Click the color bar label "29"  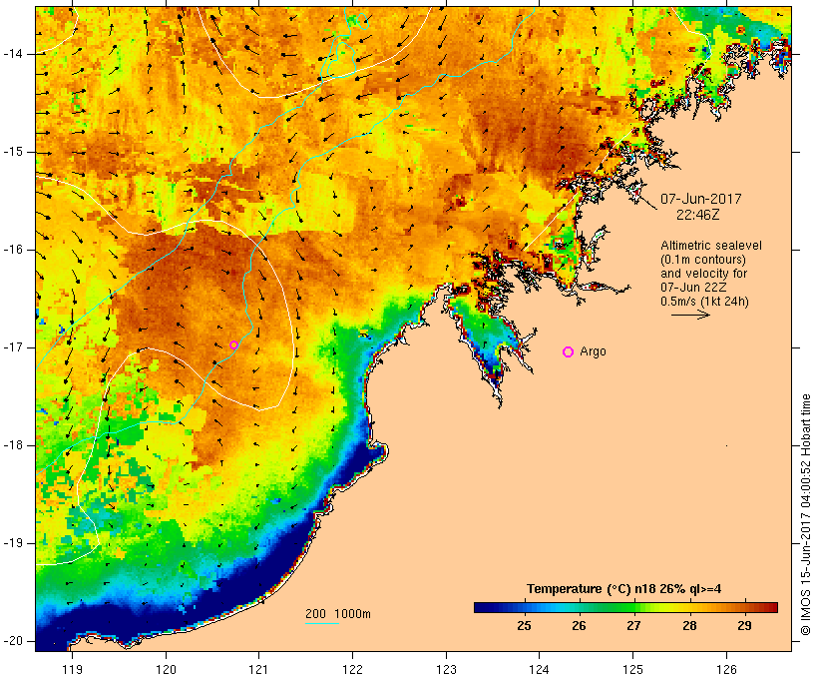744,626
